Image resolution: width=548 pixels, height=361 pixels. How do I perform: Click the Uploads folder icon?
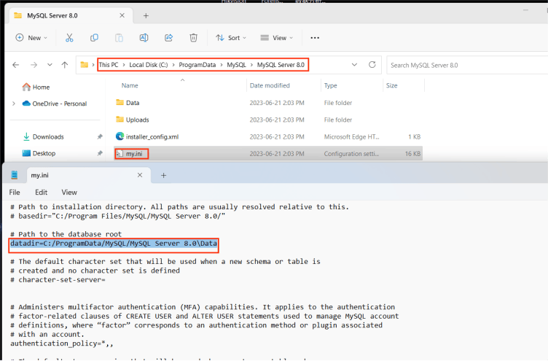(x=120, y=120)
